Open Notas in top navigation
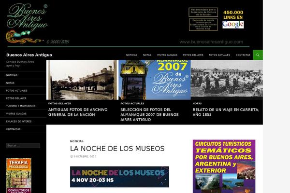Image resolution: width=290 pixels, height=193 pixels. point(147,55)
